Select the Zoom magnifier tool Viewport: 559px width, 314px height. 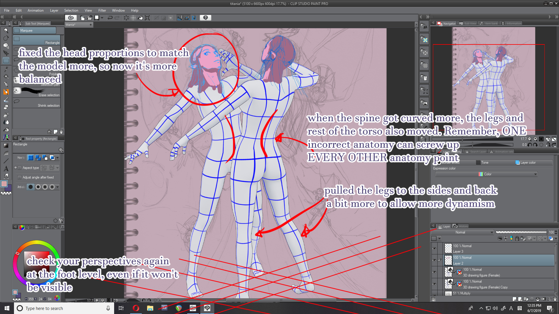coord(6,31)
